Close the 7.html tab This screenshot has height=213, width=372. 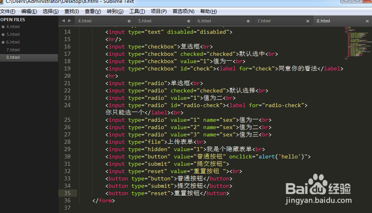click(308, 21)
